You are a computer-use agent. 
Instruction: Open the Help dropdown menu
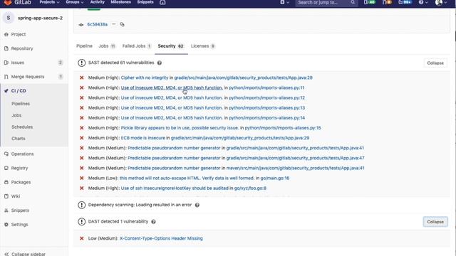coord(423,2)
